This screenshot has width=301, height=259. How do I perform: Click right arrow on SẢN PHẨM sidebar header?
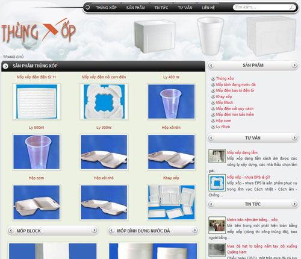[x=294, y=65]
